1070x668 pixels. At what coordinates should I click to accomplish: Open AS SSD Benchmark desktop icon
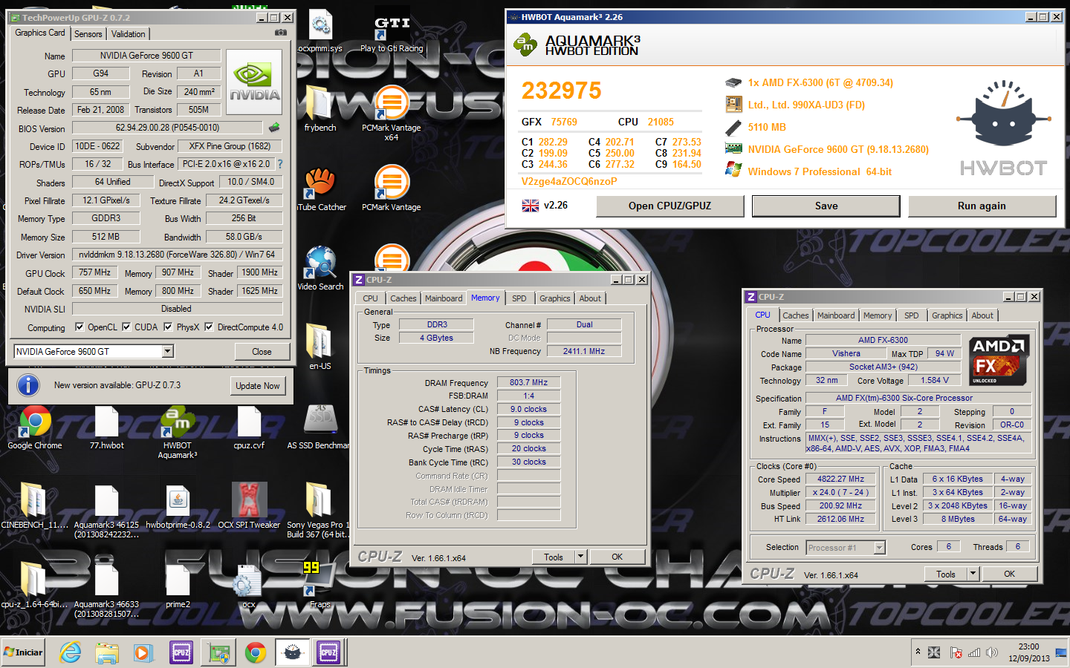pos(320,428)
